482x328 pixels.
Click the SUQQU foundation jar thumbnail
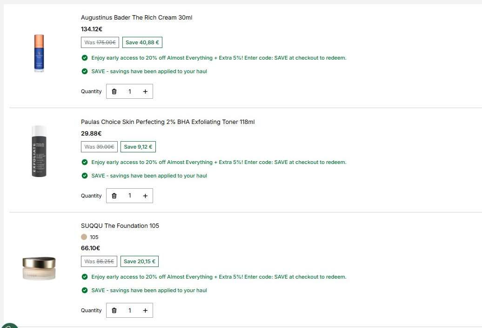(x=39, y=268)
